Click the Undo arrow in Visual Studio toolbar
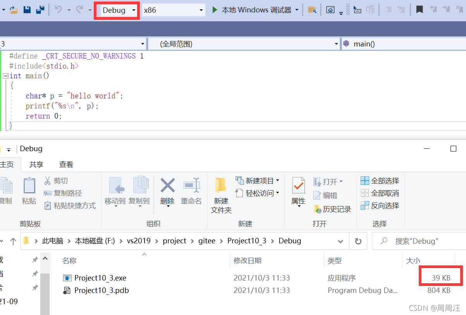 [x=58, y=10]
